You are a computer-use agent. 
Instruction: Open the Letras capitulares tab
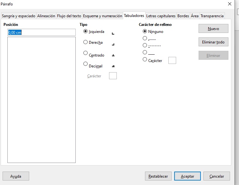[161, 16]
